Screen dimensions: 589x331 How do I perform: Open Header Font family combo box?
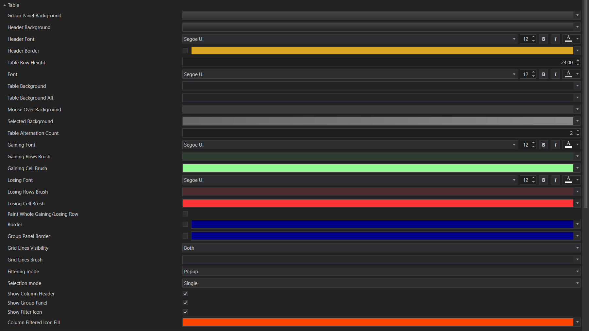349,39
